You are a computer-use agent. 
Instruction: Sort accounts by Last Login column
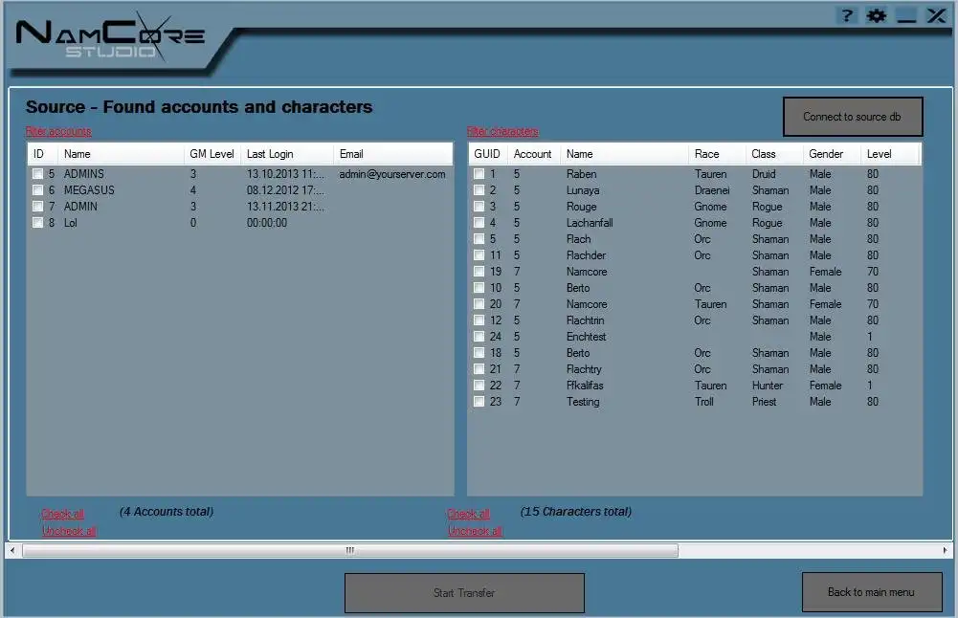[x=287, y=154]
